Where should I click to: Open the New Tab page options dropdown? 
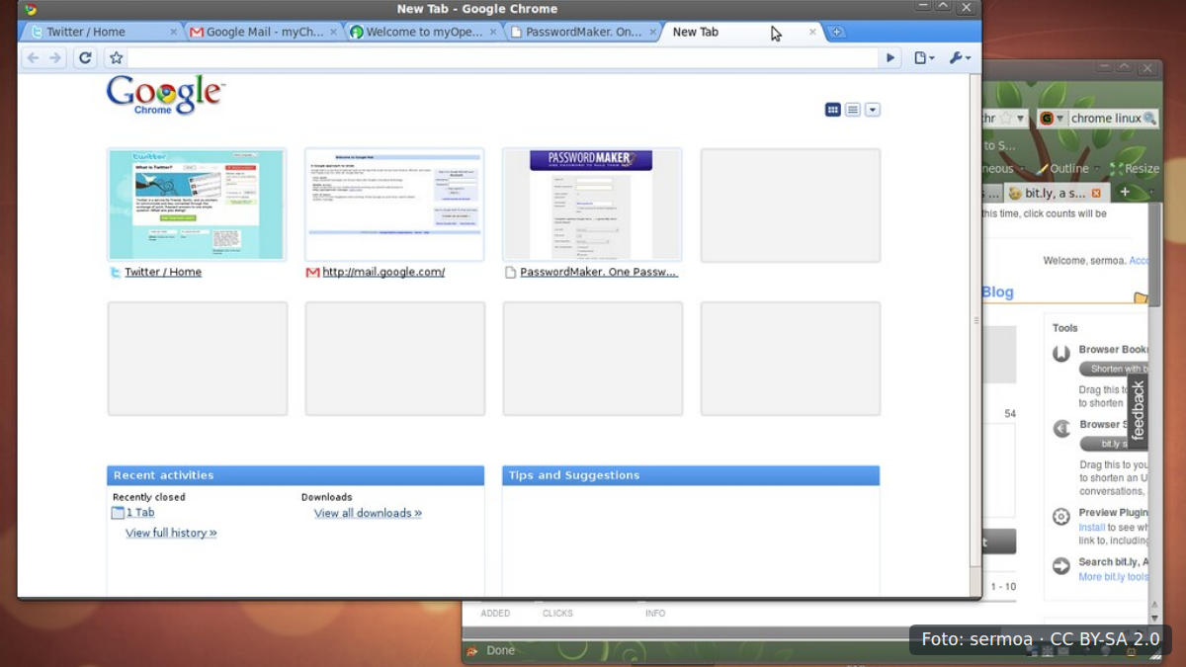873,110
